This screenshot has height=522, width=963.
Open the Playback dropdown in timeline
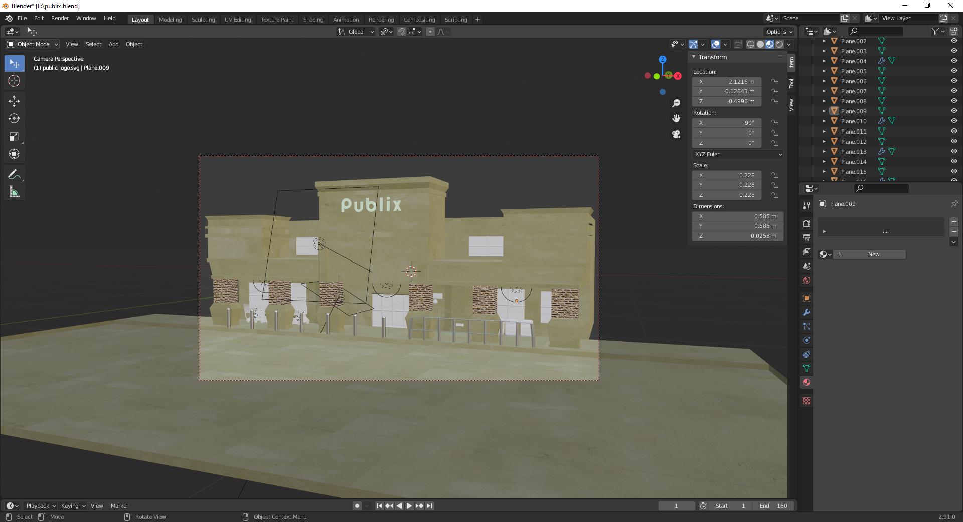tap(41, 506)
